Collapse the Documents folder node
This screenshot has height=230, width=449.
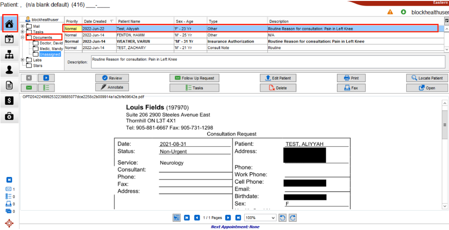tap(23, 37)
